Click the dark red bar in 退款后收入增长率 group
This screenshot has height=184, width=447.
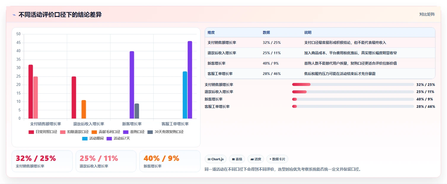(74, 97)
